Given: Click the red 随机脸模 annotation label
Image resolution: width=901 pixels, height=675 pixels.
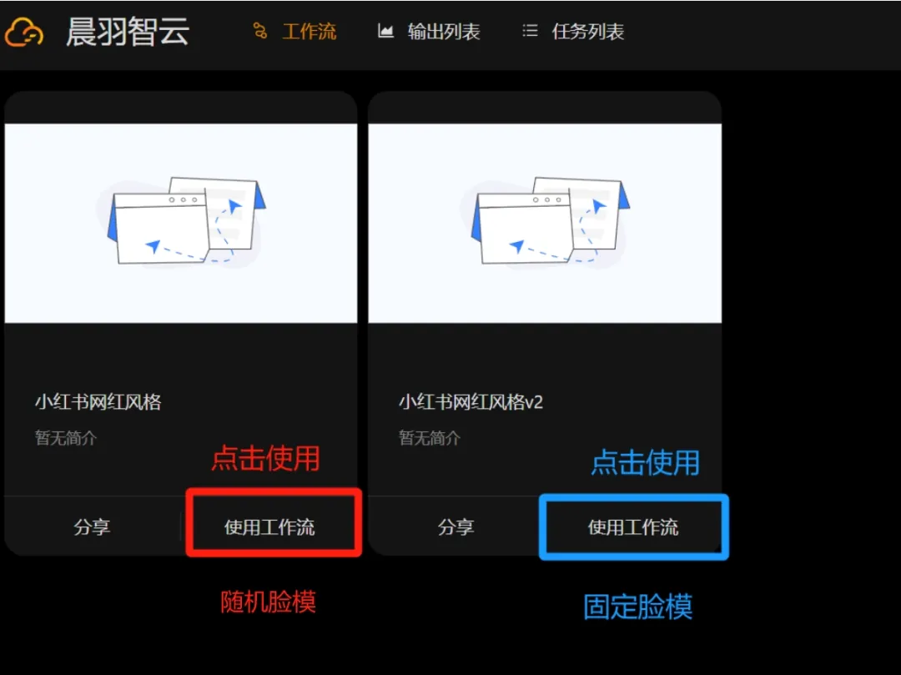Looking at the screenshot, I should pos(269,602).
